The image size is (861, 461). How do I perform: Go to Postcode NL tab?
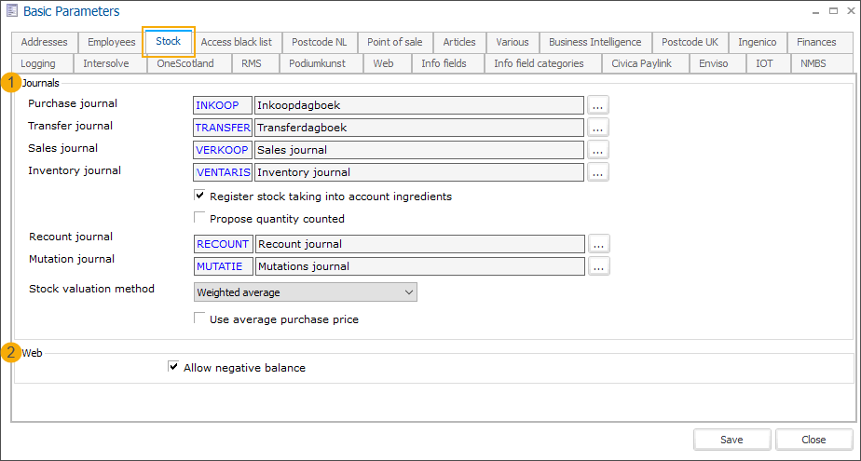320,42
